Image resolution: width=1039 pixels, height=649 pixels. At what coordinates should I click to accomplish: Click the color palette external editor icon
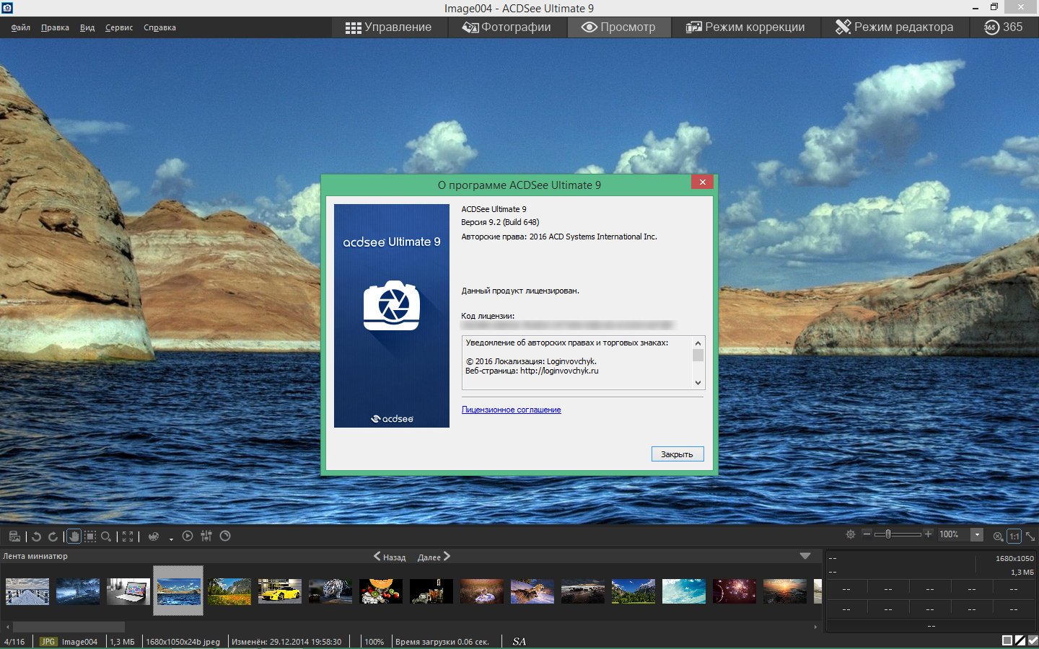pyautogui.click(x=154, y=536)
